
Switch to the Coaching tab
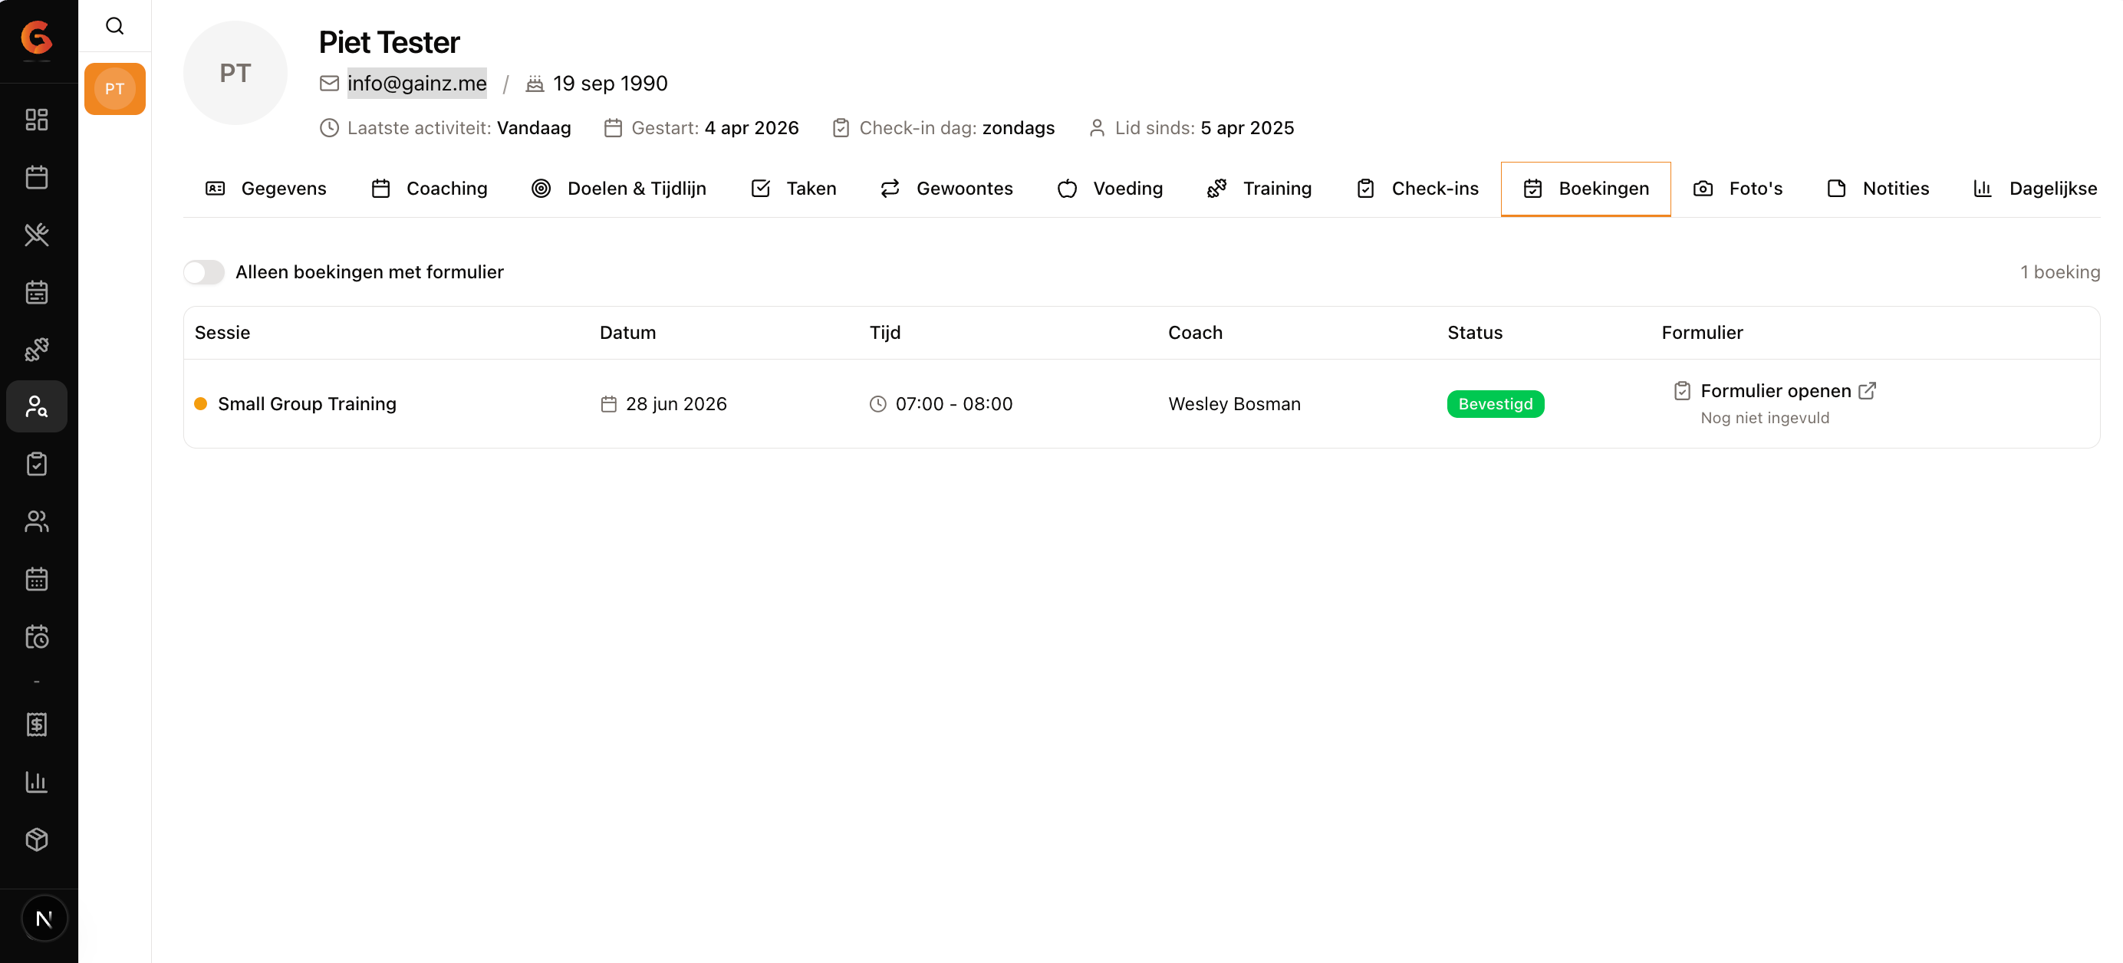(430, 189)
